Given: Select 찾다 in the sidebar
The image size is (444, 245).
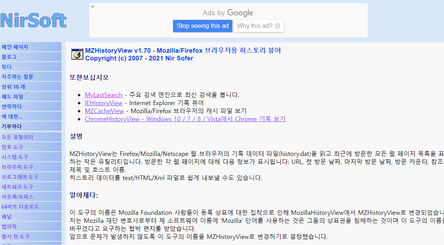Looking at the screenshot, I should click(31, 67).
